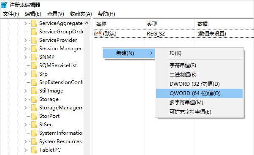The height and width of the screenshot is (155, 254).
Task: Select the StorPort key label
Action: click(x=49, y=116)
